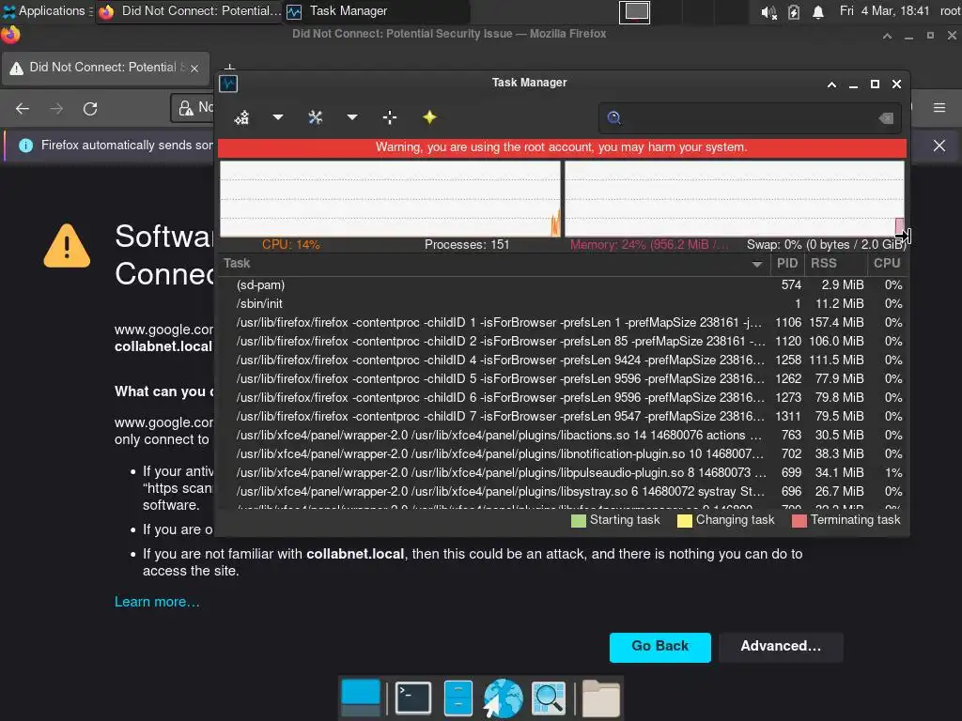Click the identify window crosshair icon
This screenshot has width=962, height=721.
click(390, 117)
